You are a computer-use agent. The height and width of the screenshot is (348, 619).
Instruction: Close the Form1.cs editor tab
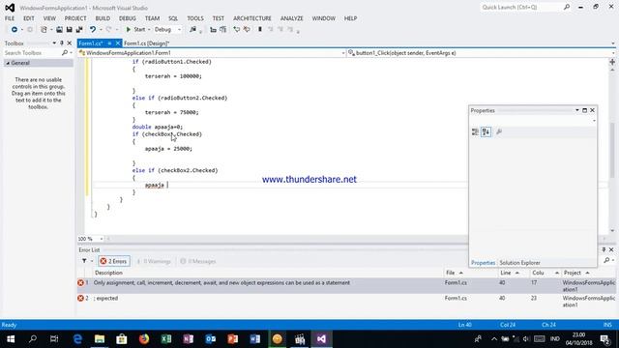coord(118,43)
